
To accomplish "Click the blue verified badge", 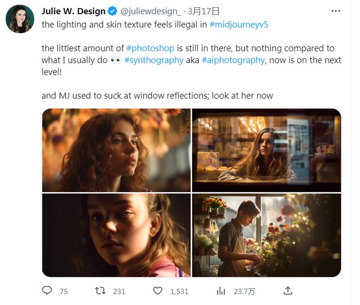I will tap(112, 10).
